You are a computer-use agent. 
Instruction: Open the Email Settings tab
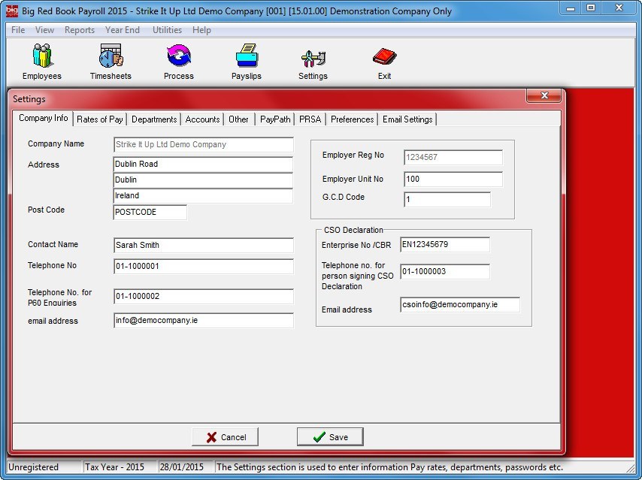(x=407, y=119)
